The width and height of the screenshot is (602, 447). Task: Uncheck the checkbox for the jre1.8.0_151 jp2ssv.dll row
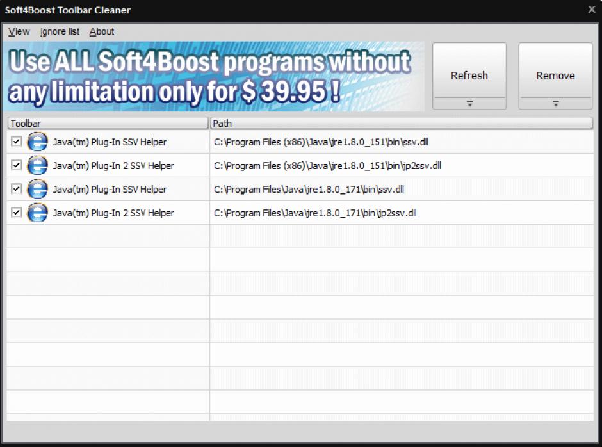click(16, 165)
